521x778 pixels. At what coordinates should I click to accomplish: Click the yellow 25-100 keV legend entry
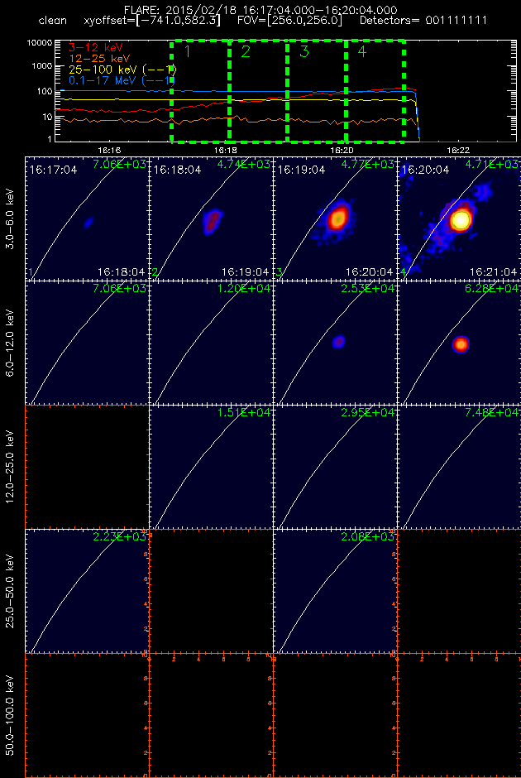coord(122,69)
